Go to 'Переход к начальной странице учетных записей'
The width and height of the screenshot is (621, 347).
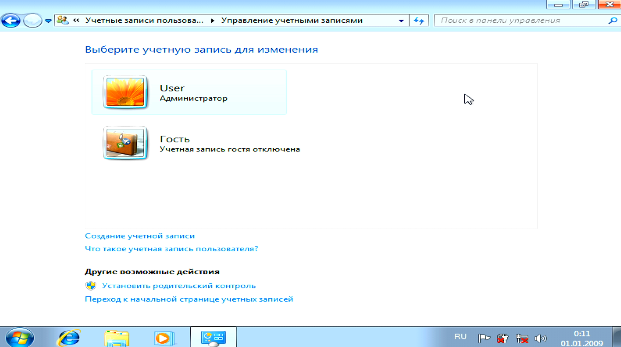pos(189,299)
